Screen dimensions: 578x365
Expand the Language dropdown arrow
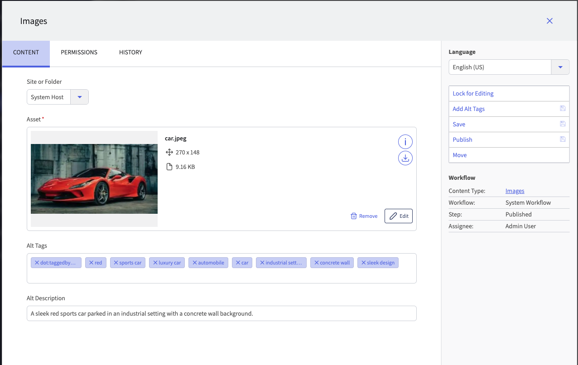[560, 67]
